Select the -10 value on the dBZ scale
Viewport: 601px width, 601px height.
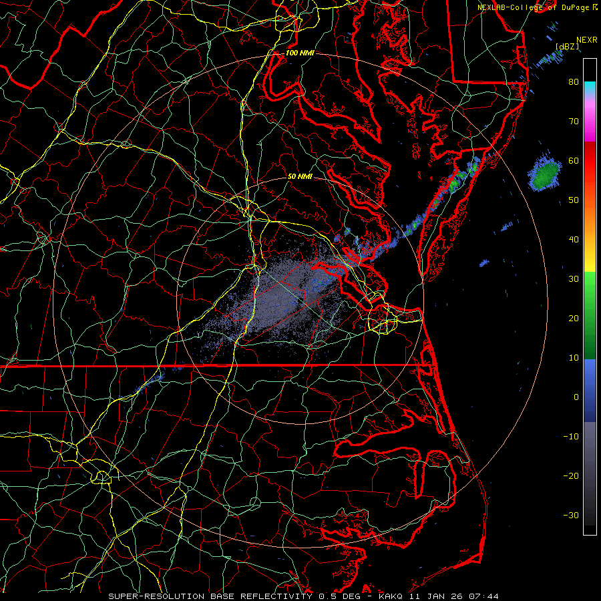pyautogui.click(x=571, y=437)
